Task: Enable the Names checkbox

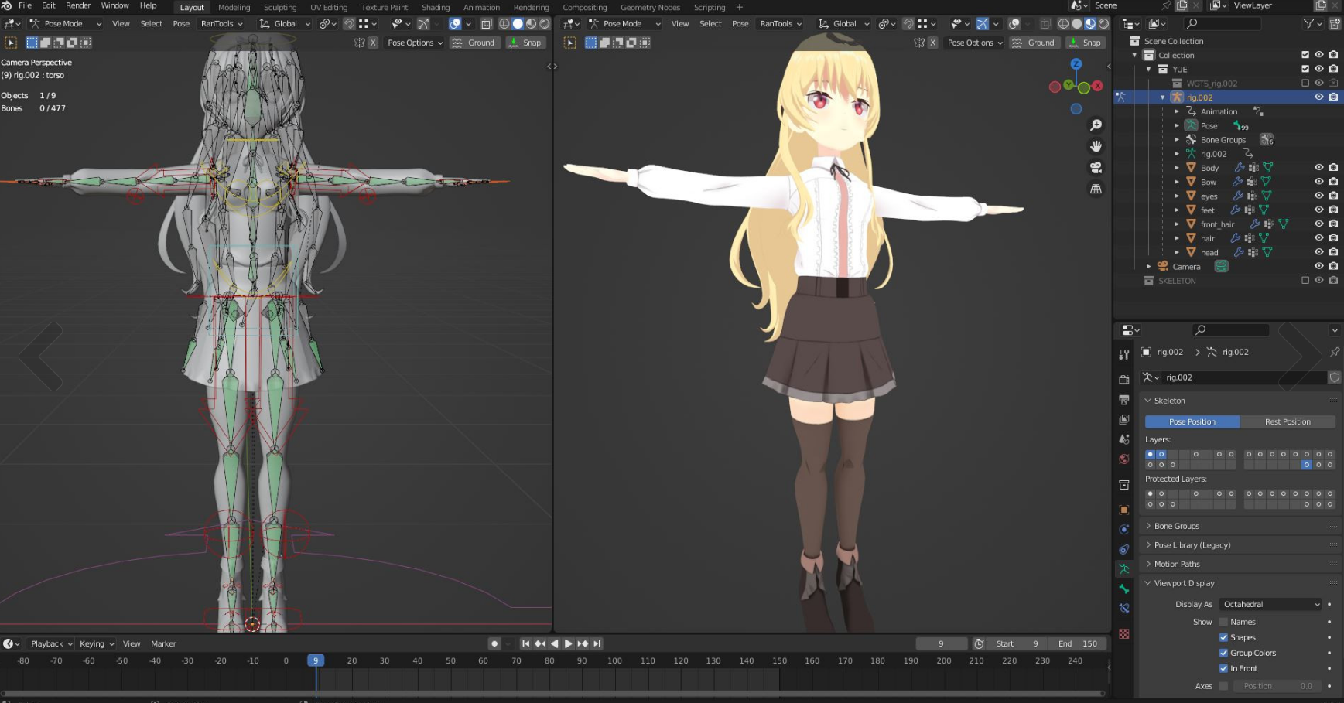Action: (x=1223, y=622)
